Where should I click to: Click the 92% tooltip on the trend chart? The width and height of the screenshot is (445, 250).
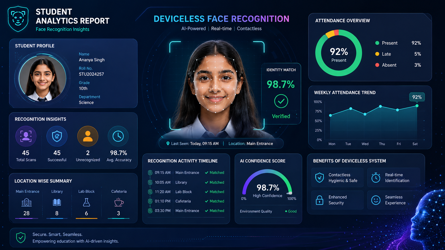(x=417, y=97)
